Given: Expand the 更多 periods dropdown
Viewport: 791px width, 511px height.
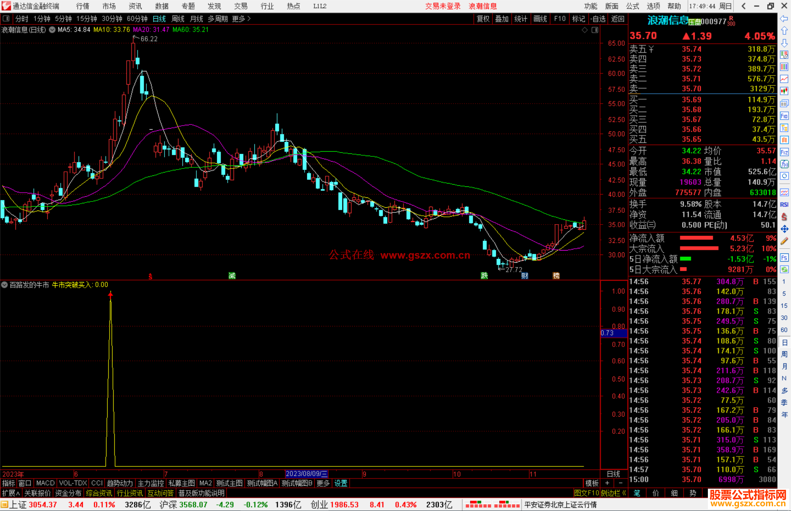Looking at the screenshot, I should (241, 19).
